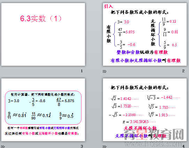
Task: Click the slide number 3 label
Action: click(82, 146)
